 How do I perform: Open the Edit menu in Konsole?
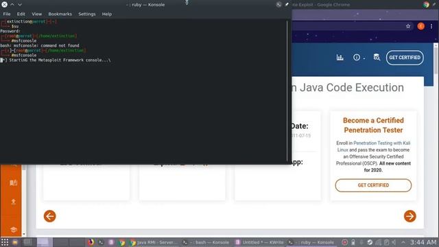[21, 14]
